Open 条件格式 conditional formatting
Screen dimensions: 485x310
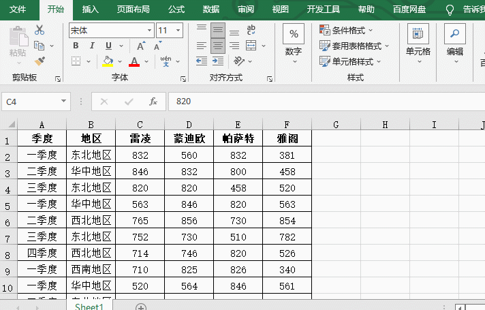point(346,31)
